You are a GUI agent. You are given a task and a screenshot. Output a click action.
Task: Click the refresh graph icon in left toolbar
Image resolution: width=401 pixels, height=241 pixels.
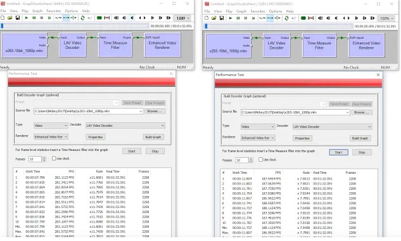(x=82, y=18)
